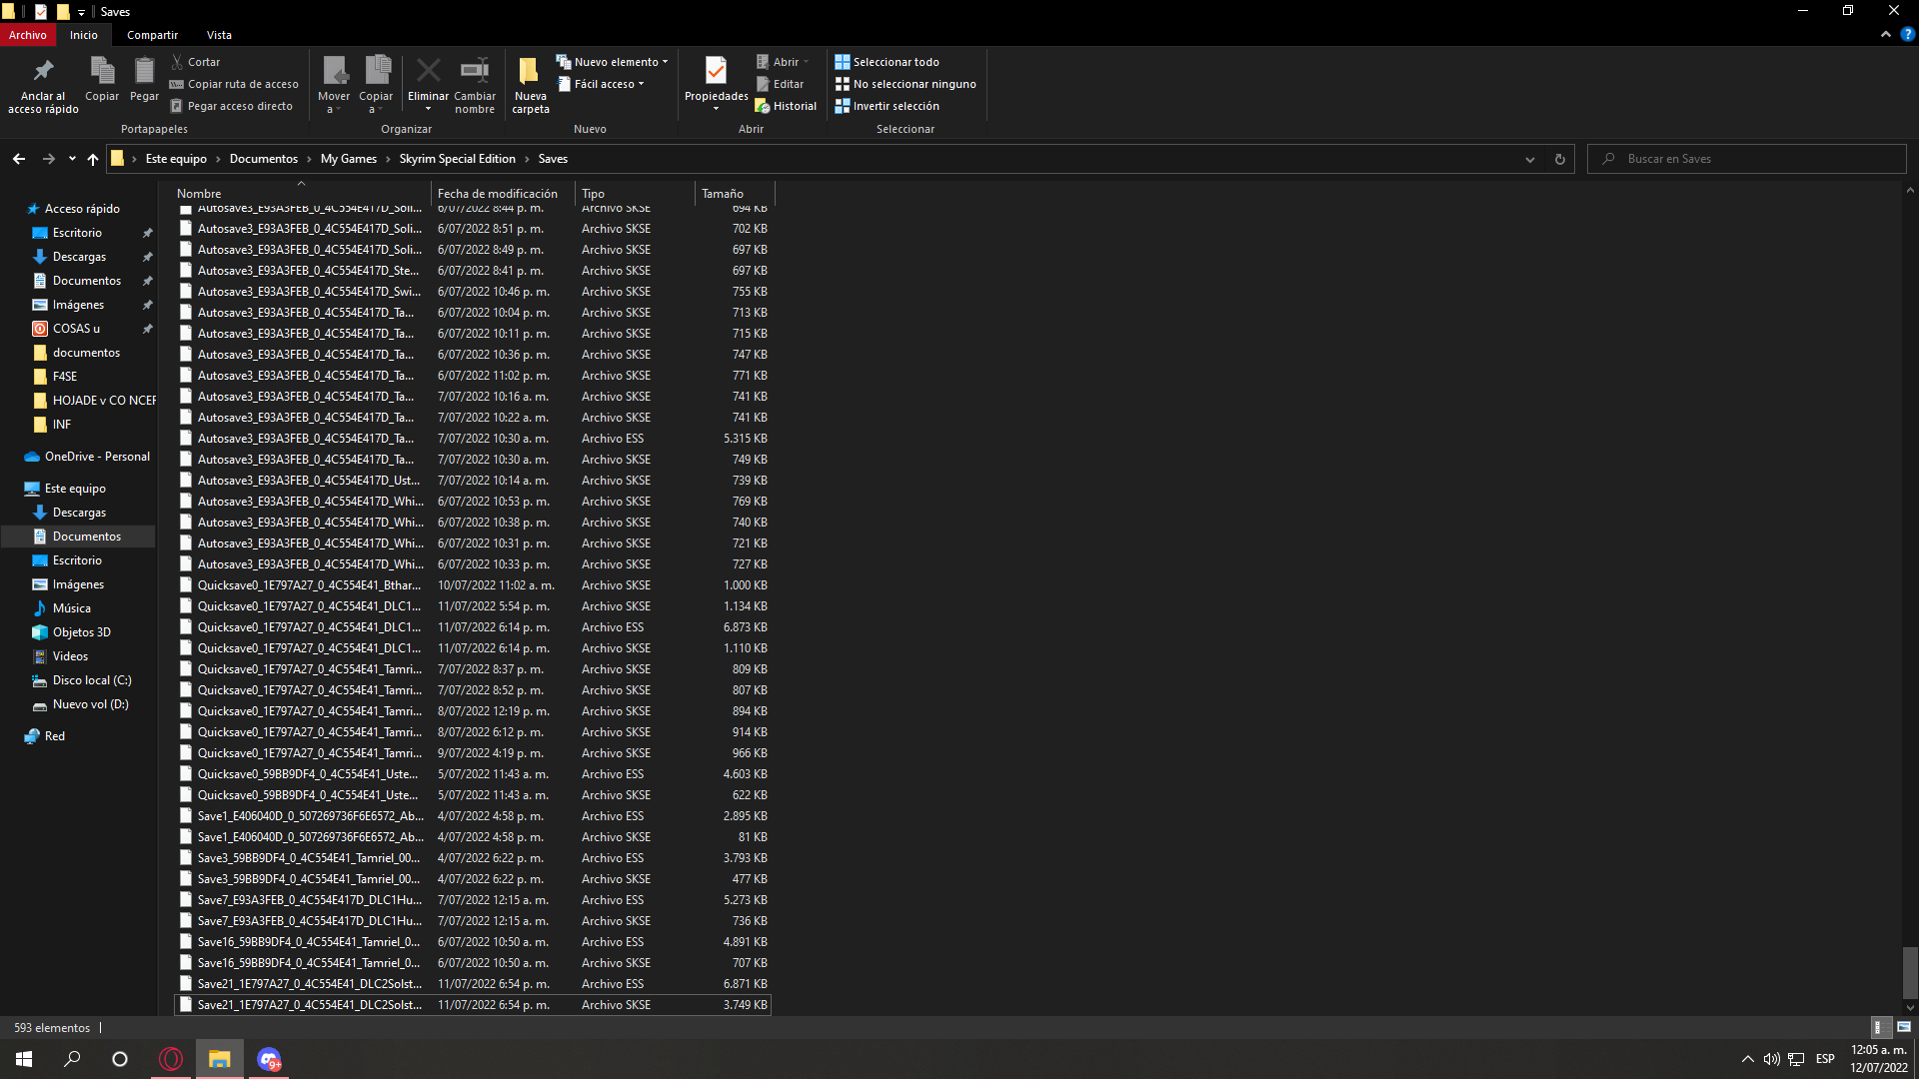Click the file list vertical scrollbar thumb
The width and height of the screenshot is (1919, 1079).
point(1910,972)
